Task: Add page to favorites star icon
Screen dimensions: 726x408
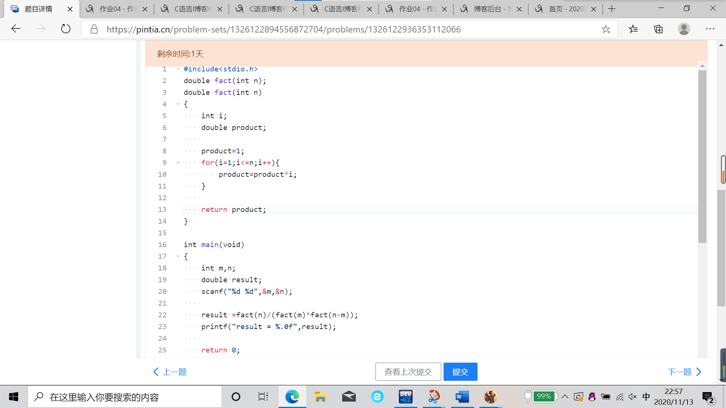Action: click(x=606, y=29)
